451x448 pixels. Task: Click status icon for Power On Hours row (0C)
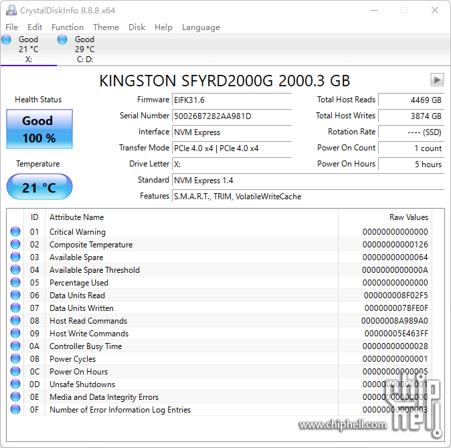pyautogui.click(x=15, y=371)
